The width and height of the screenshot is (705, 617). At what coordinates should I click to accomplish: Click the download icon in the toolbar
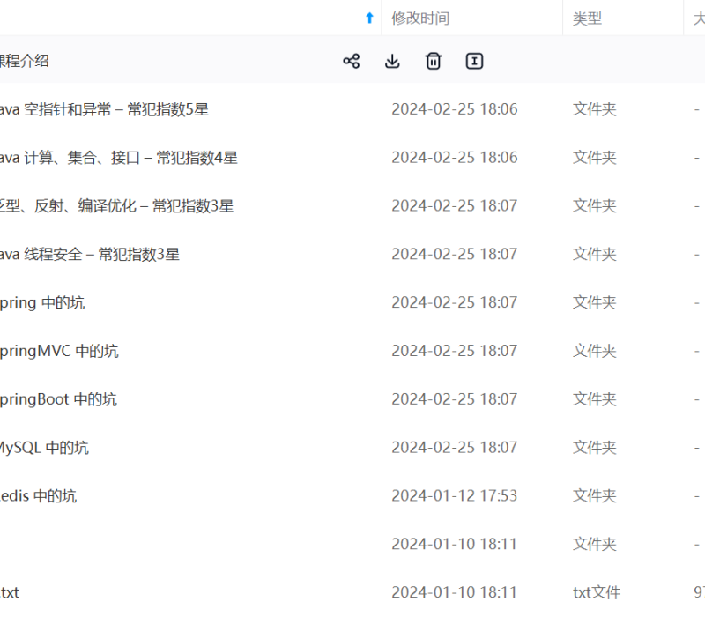click(x=392, y=61)
